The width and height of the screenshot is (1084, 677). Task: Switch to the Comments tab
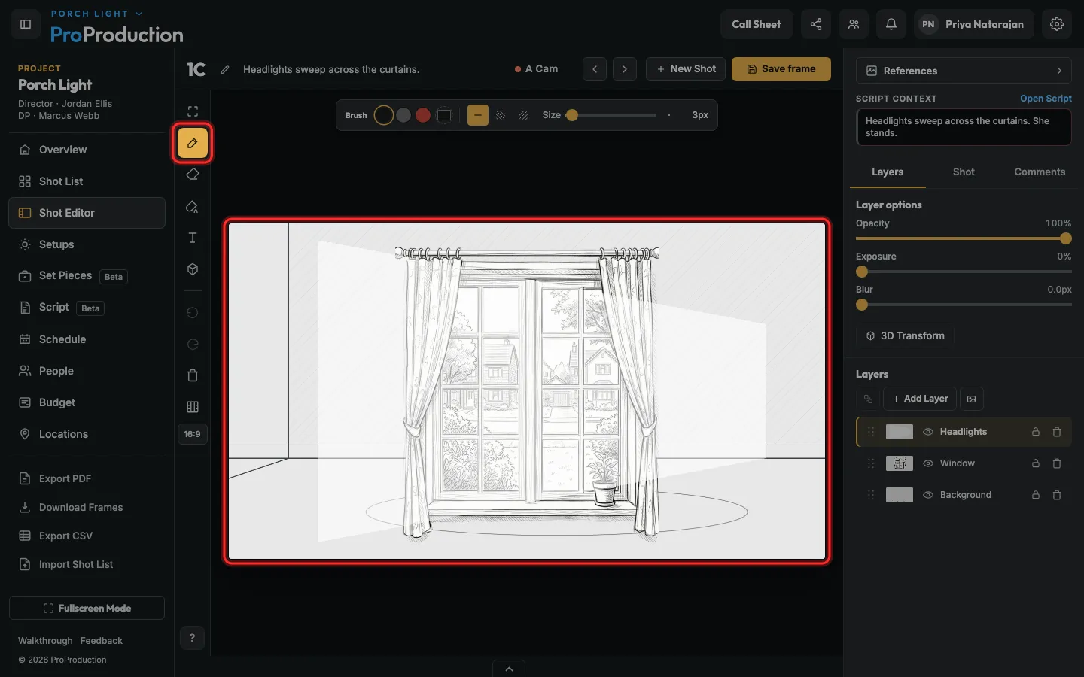(x=1040, y=172)
